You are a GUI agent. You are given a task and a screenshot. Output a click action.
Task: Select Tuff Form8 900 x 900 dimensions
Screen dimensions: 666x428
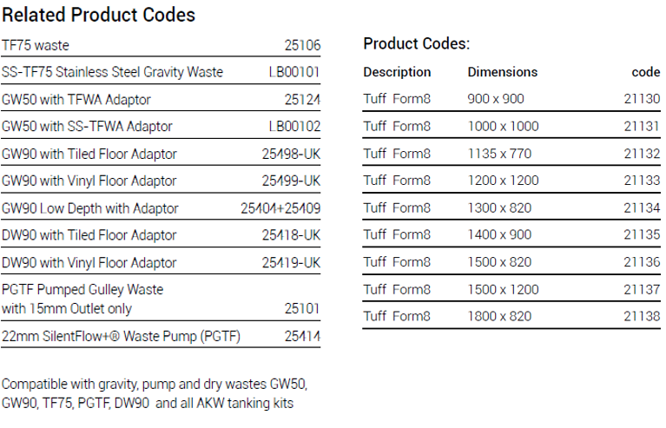(x=496, y=99)
